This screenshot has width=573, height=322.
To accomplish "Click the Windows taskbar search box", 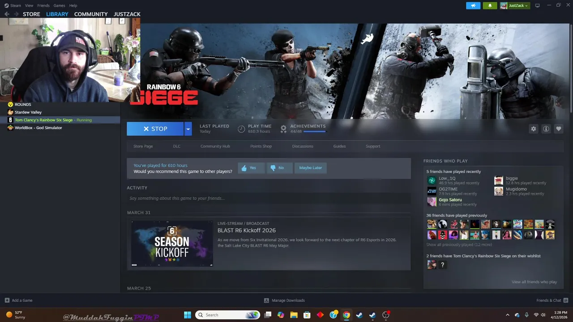I will click(x=228, y=315).
